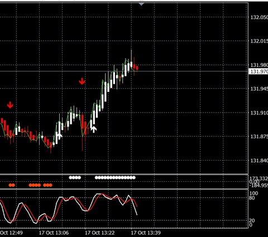The width and height of the screenshot is (268, 237).
Task: Click the 131.875 price scale label
Action: coord(259,137)
